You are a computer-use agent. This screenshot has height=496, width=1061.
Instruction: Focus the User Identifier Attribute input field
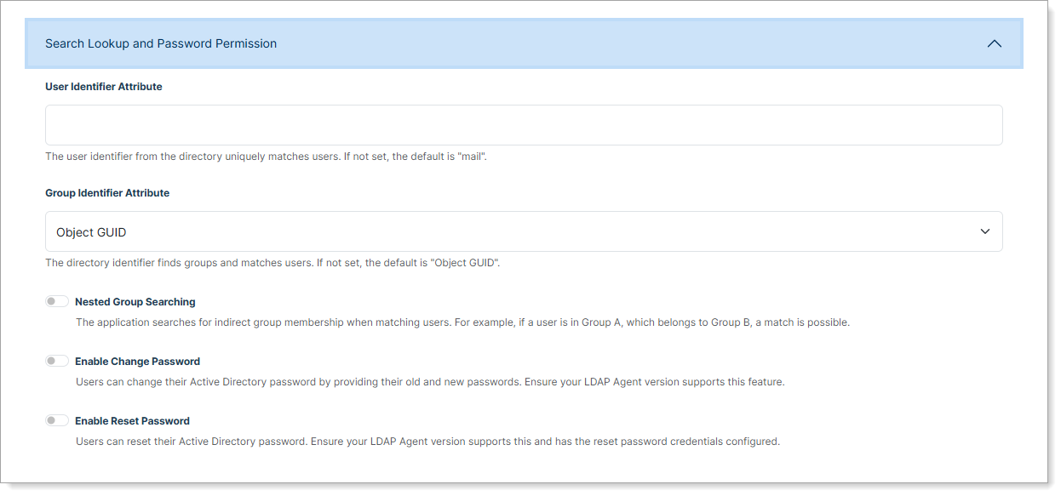[524, 125]
